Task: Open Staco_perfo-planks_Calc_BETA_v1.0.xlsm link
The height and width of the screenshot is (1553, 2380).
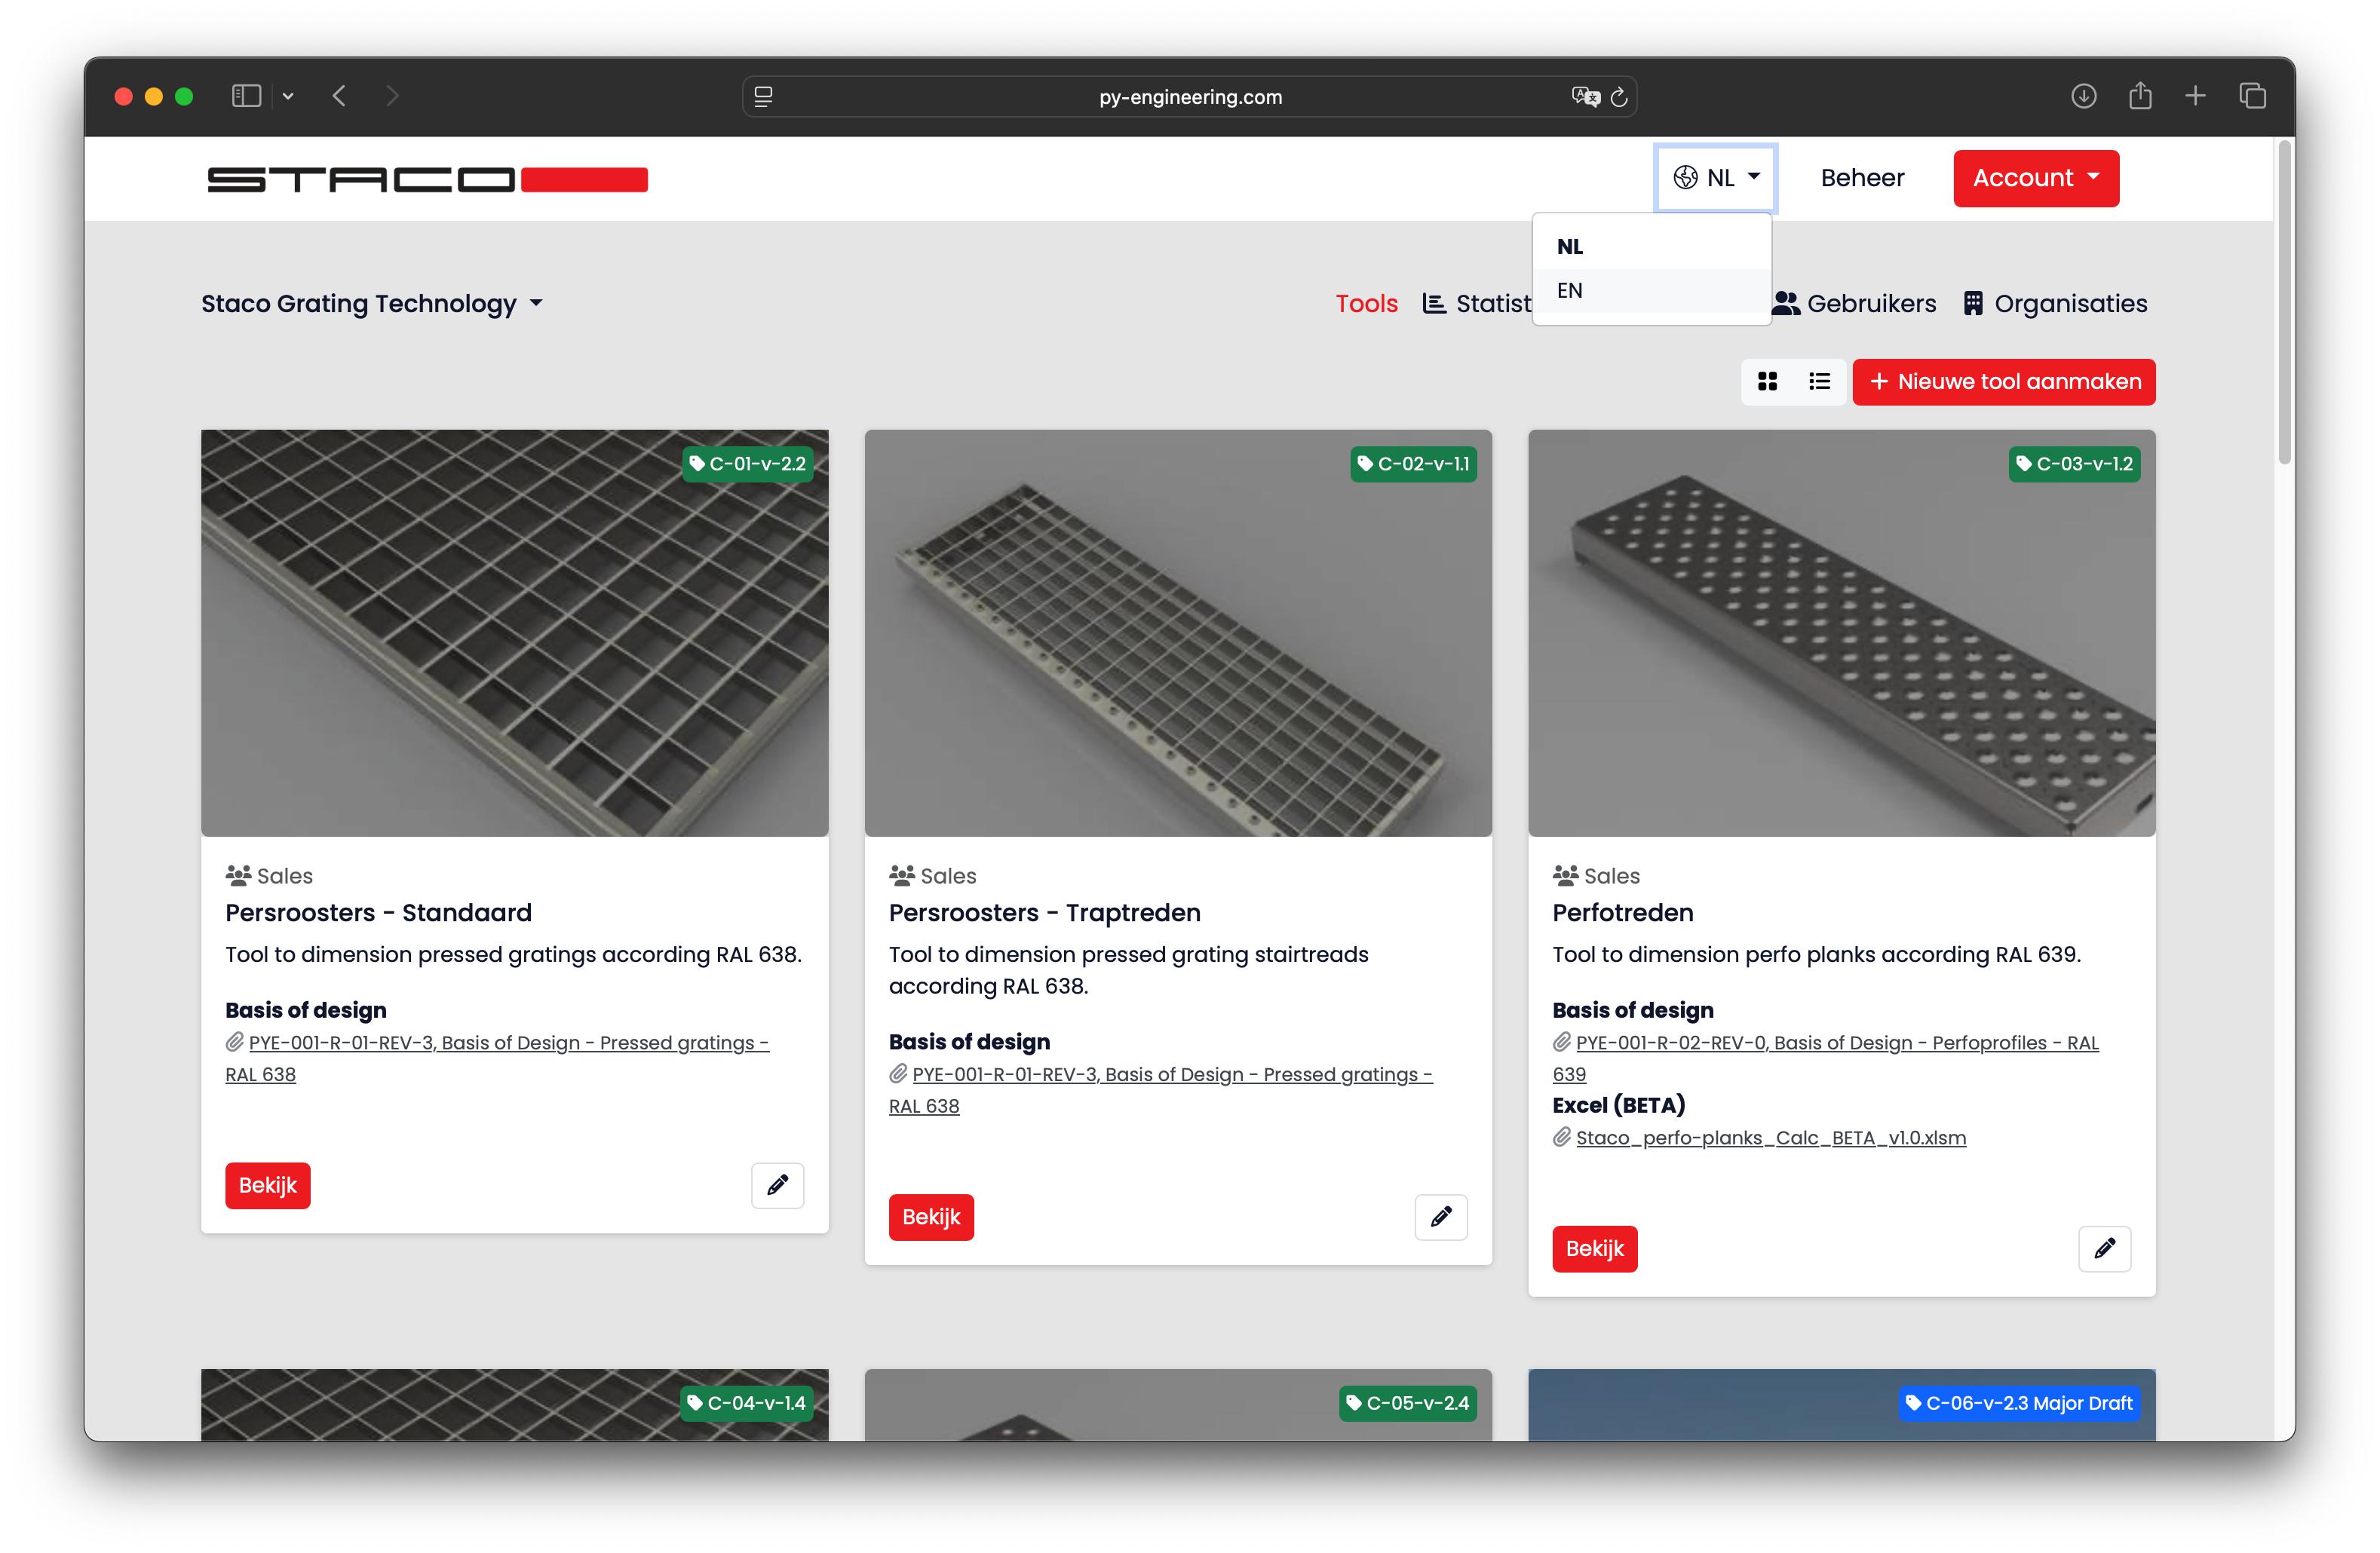Action: tap(1770, 1137)
